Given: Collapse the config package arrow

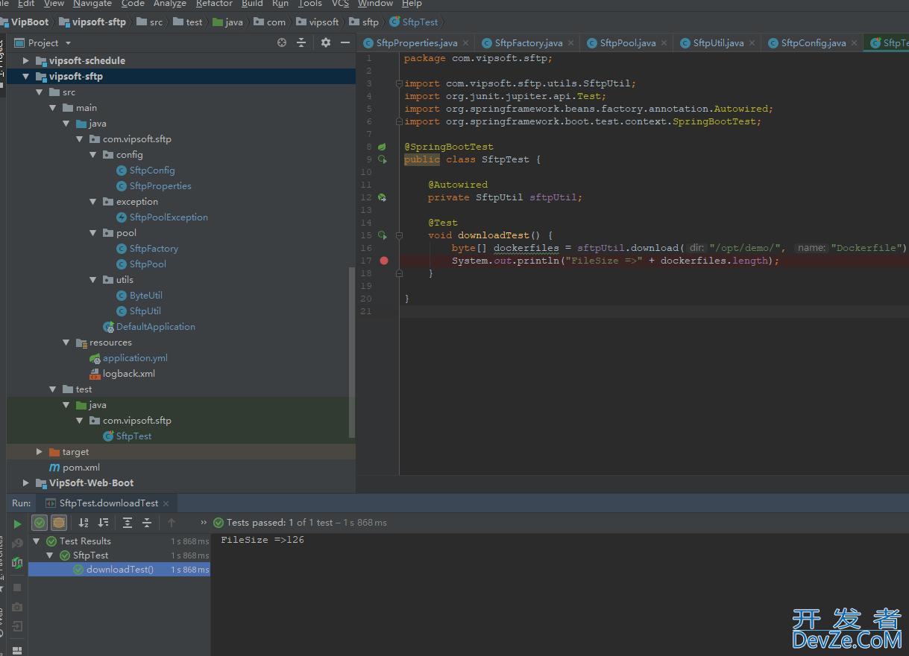Looking at the screenshot, I should (x=92, y=155).
